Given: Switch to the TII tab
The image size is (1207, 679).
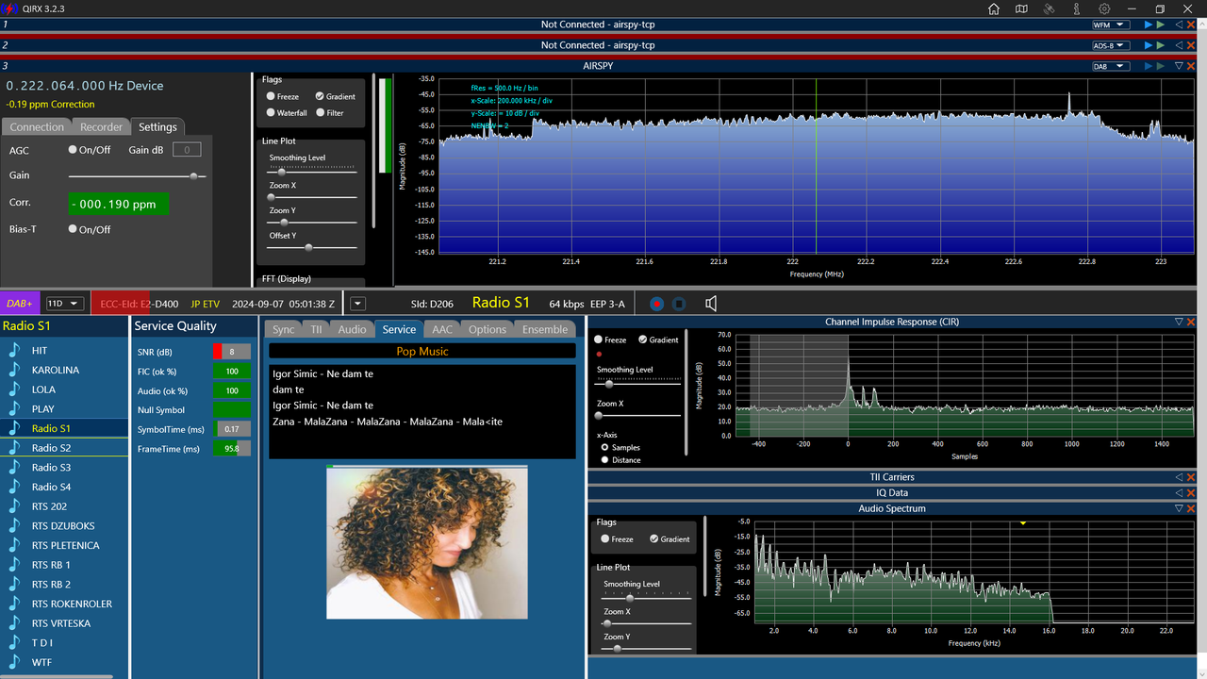Looking at the screenshot, I should pyautogui.click(x=317, y=329).
